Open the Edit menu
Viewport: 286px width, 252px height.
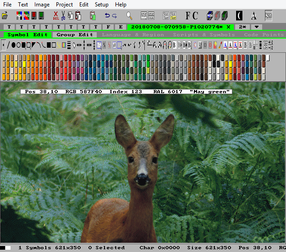84,5
